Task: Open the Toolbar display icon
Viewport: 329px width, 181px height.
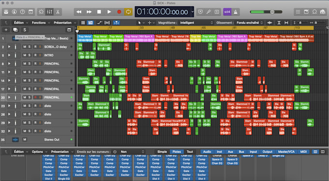Action: pos(31,12)
